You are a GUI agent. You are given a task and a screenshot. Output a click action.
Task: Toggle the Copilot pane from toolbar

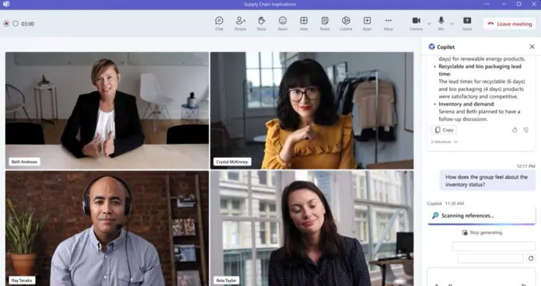(346, 23)
